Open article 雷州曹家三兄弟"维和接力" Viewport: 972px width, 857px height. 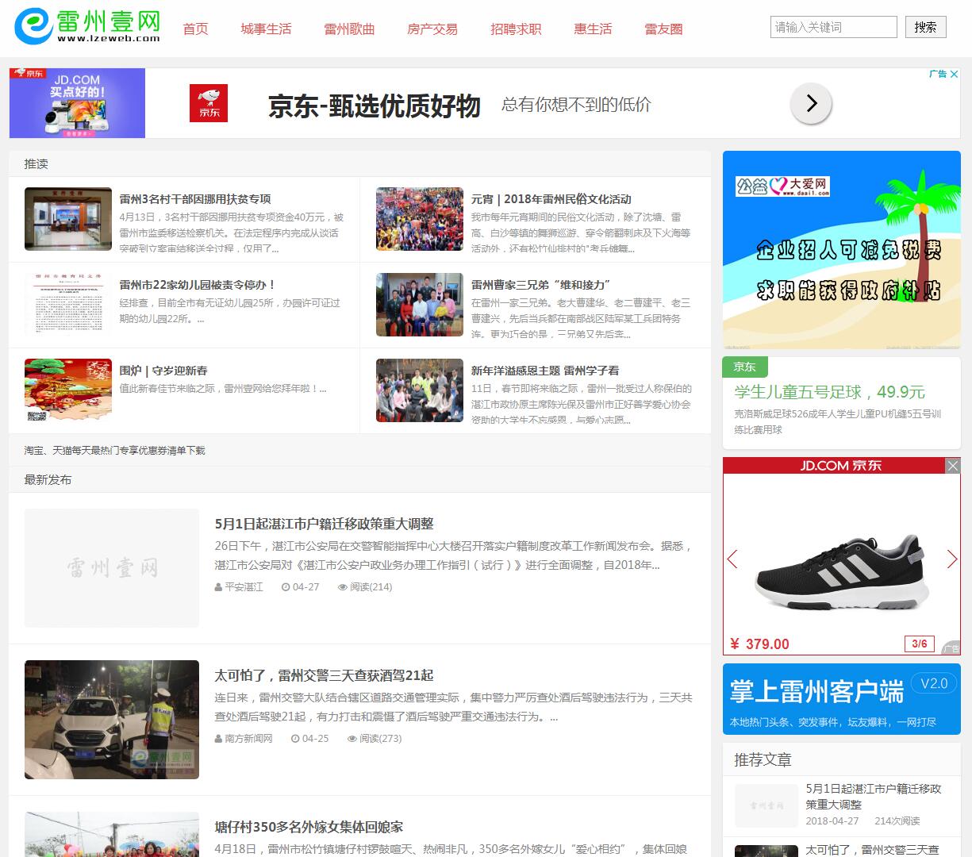(541, 285)
